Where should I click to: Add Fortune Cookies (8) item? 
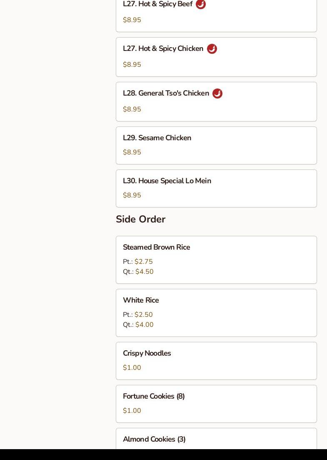pos(154,397)
